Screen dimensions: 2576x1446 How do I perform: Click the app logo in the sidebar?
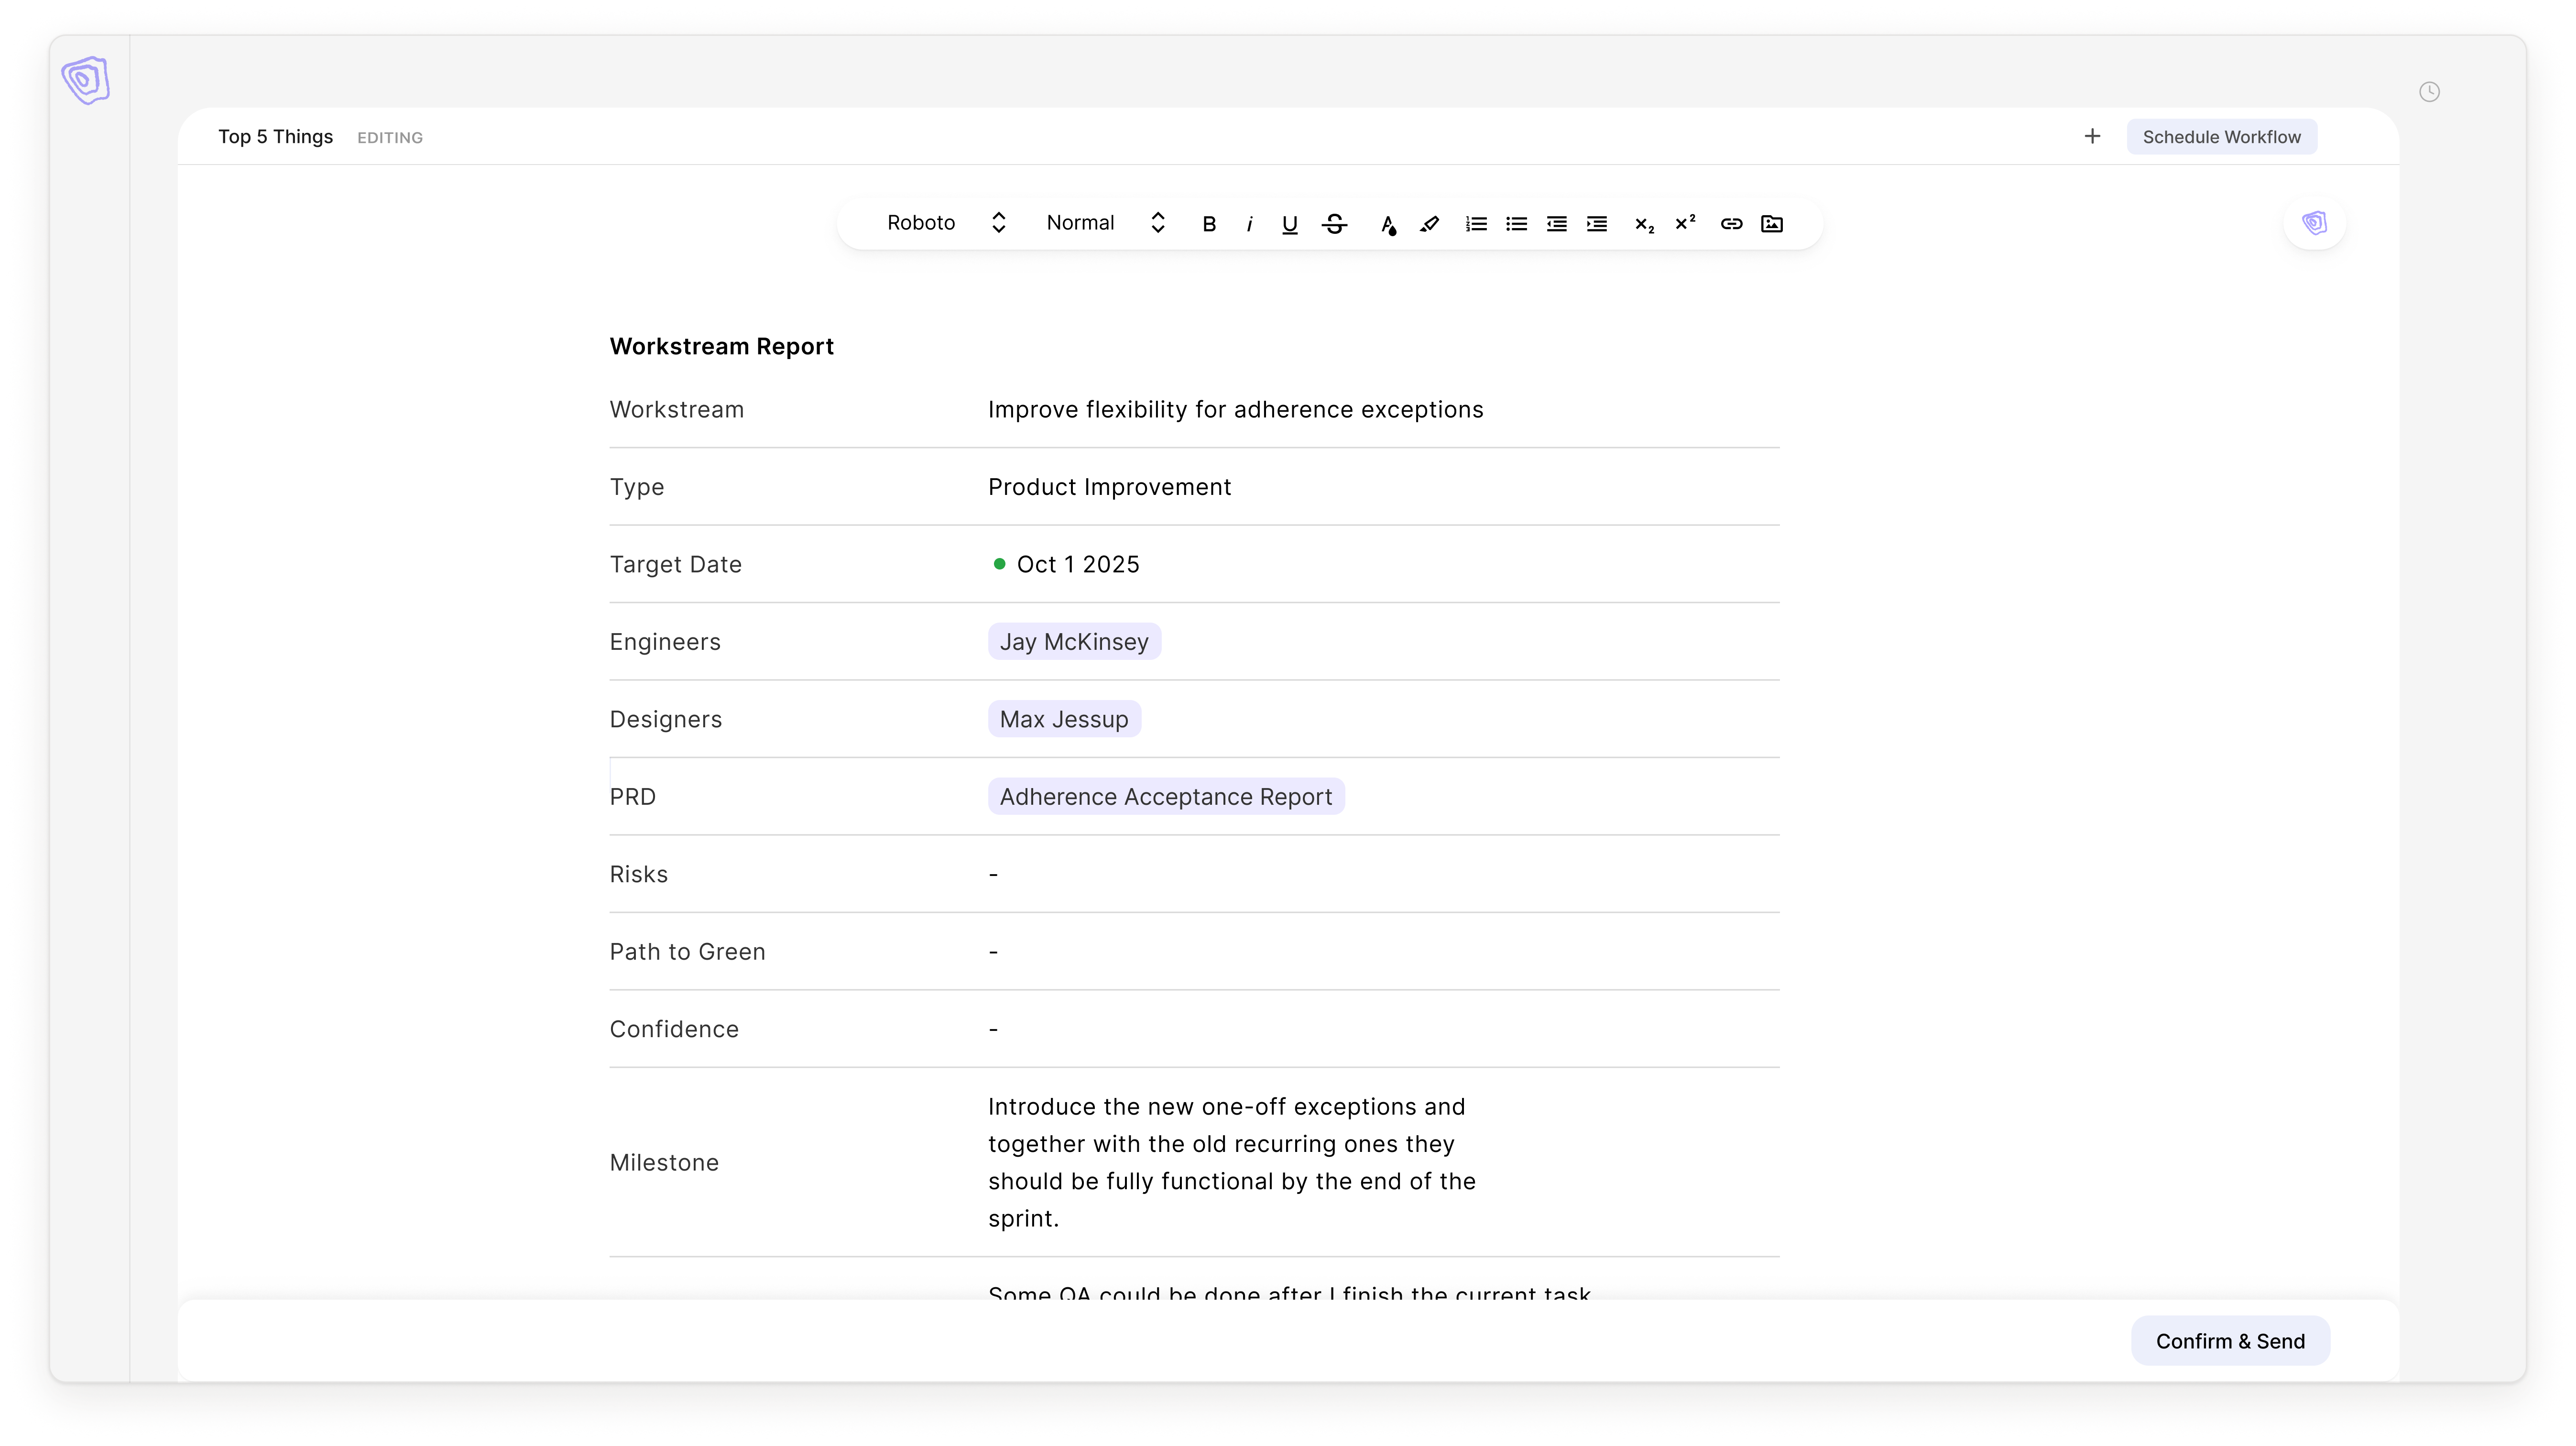pyautogui.click(x=86, y=80)
